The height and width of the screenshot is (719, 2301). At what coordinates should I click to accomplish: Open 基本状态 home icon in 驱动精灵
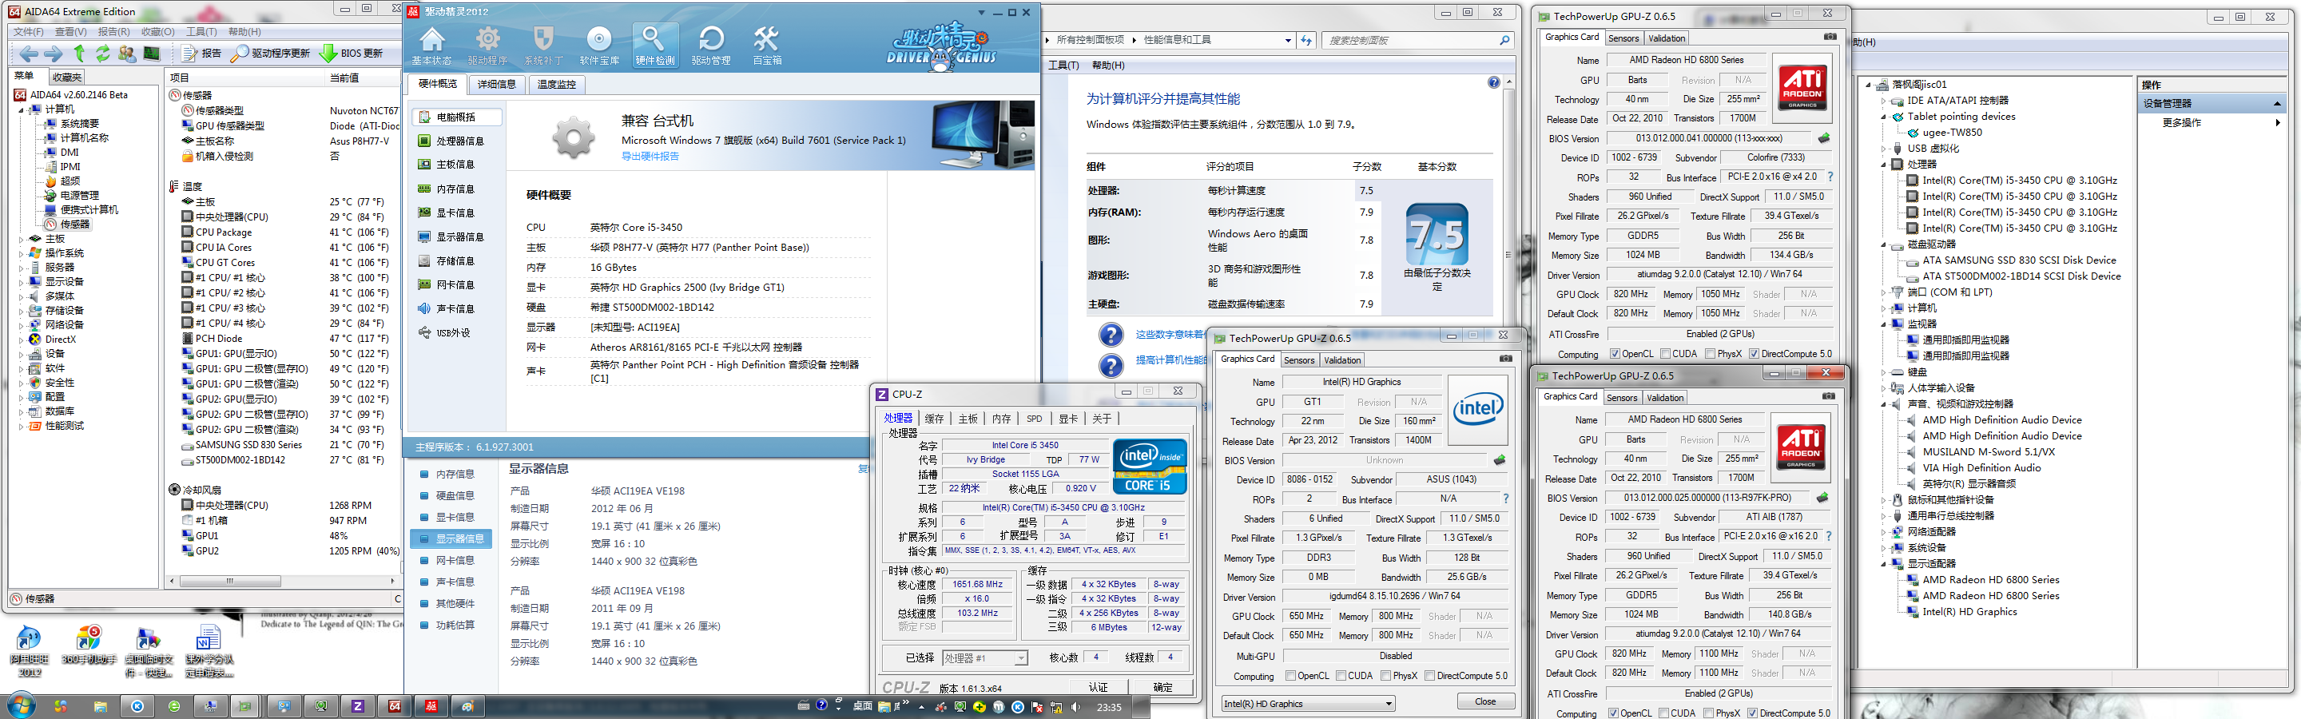[x=431, y=46]
